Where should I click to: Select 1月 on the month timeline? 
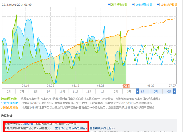[102, 91]
